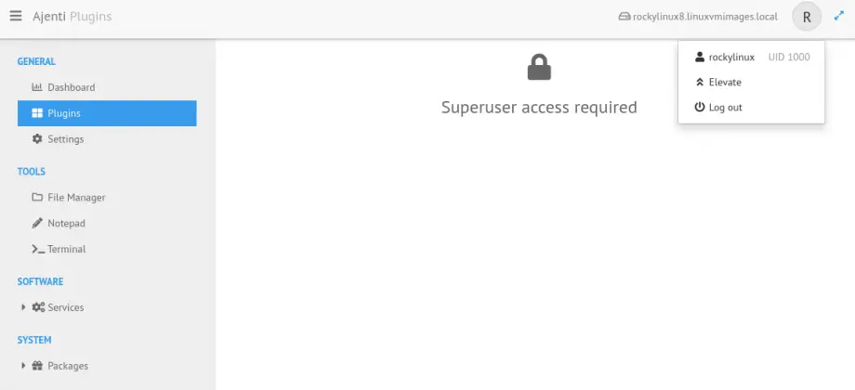The width and height of the screenshot is (855, 390).
Task: Click the Services gears icon
Action: pos(38,307)
